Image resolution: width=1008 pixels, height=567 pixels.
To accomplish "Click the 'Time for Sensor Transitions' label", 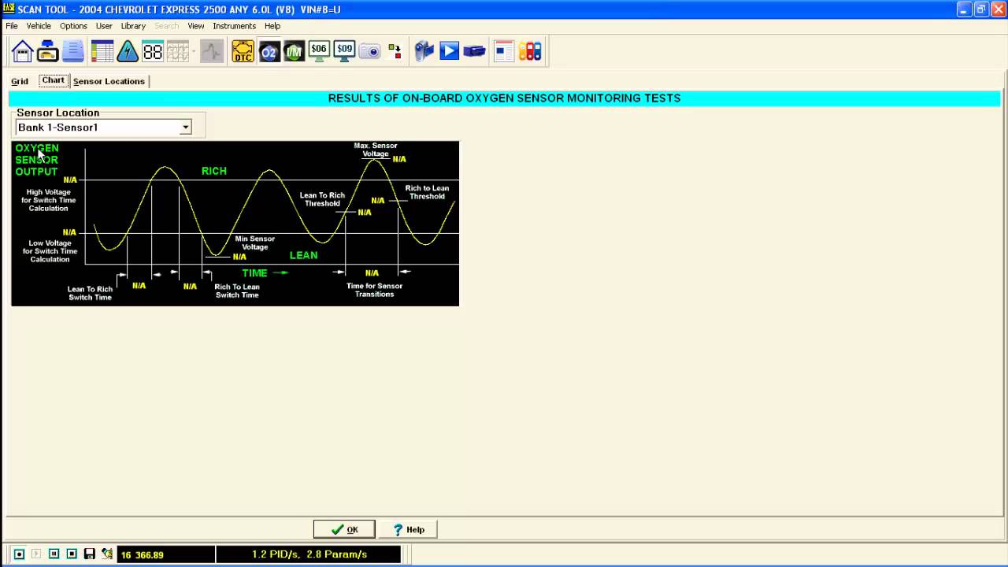I will [x=374, y=290].
